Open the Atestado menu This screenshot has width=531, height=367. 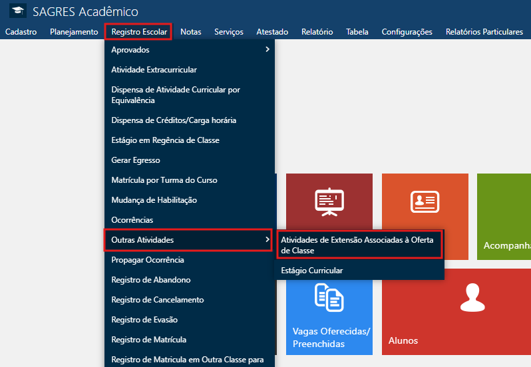272,32
